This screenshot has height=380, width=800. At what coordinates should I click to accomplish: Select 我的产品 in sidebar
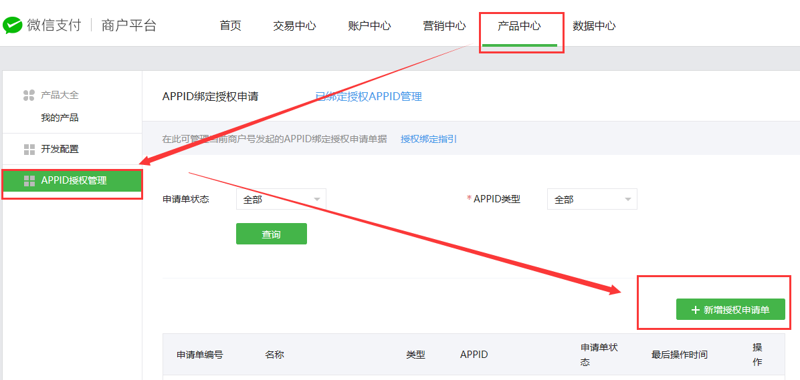coord(60,118)
